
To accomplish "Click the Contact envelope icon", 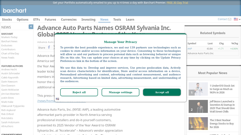I will click(x=230, y=19).
